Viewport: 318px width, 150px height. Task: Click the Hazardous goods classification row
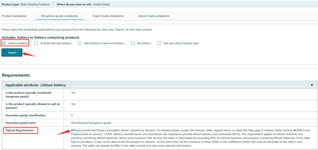pos(159,115)
